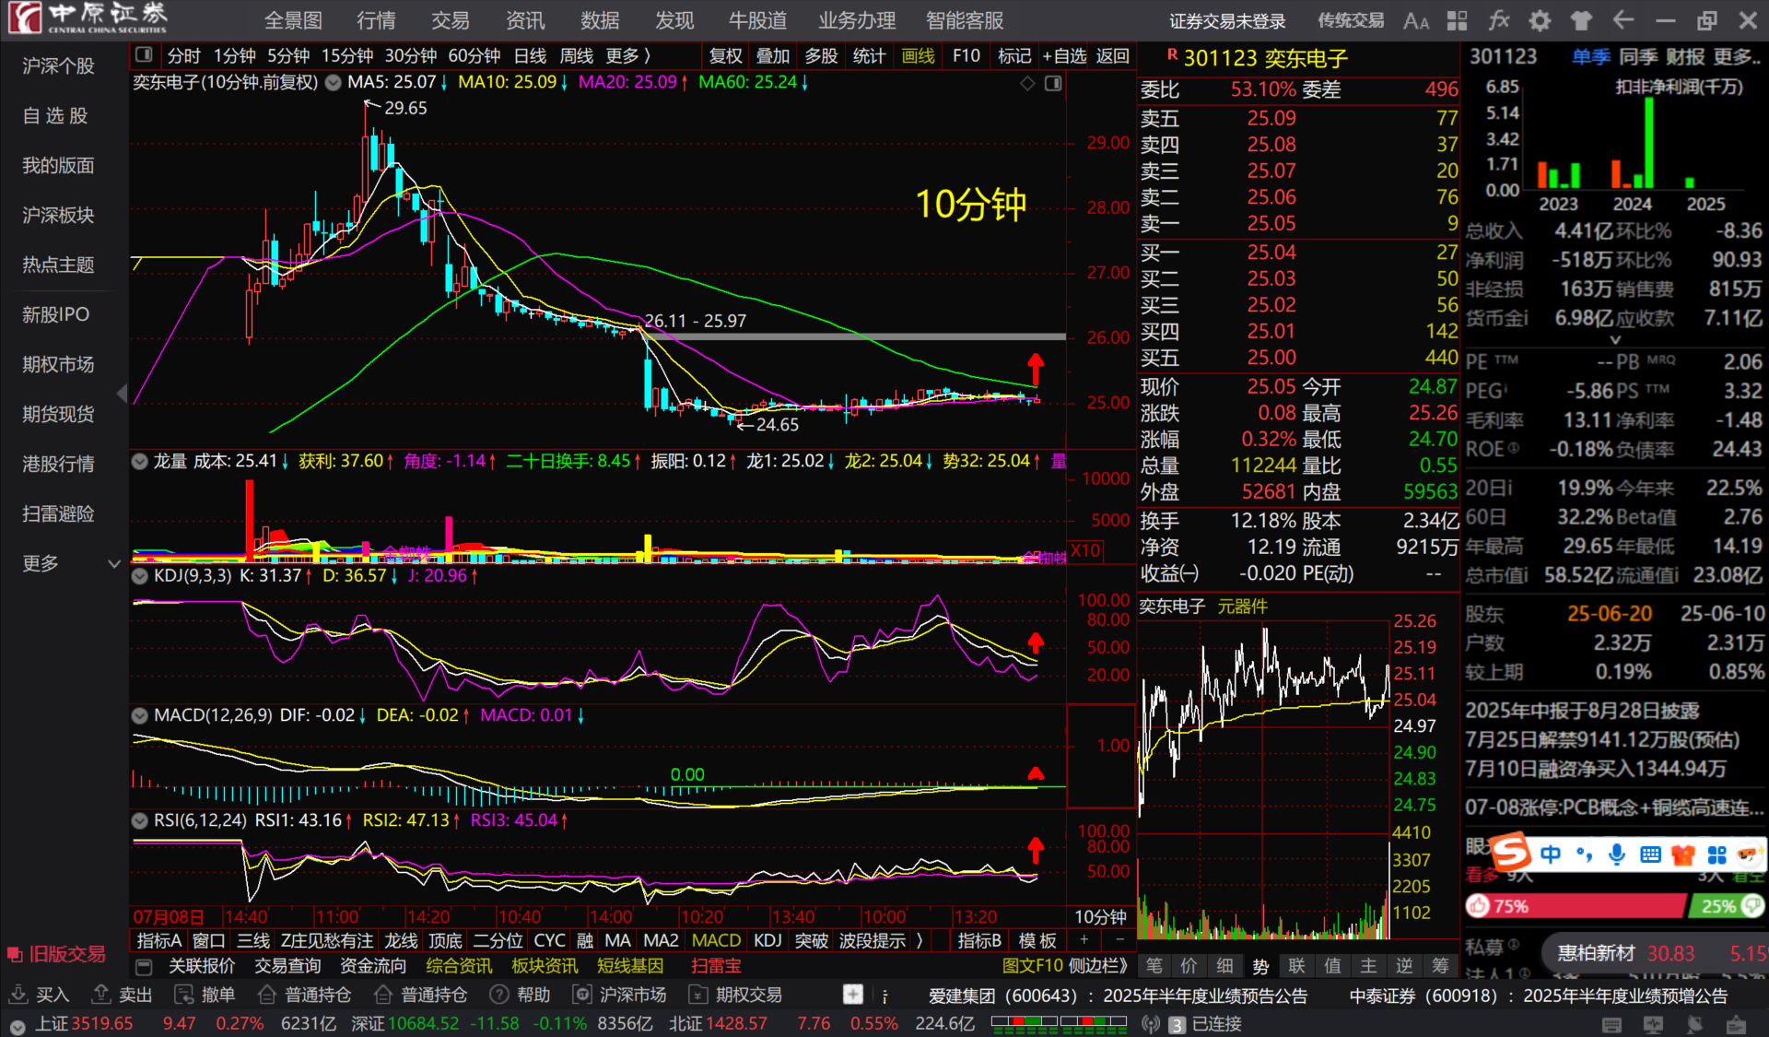
Task: Click the network signal icon in the status bar
Action: pos(1150,1024)
